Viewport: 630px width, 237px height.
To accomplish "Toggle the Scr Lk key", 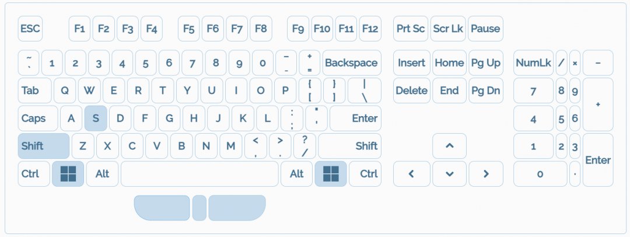I will [x=448, y=29].
